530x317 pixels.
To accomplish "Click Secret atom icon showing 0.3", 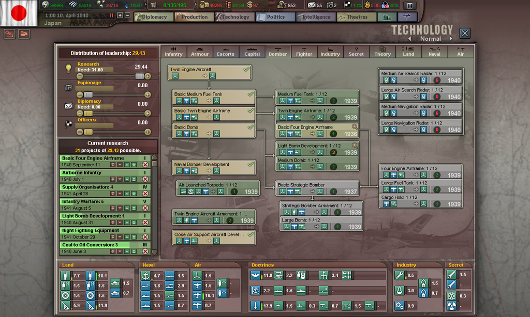I will point(451,296).
